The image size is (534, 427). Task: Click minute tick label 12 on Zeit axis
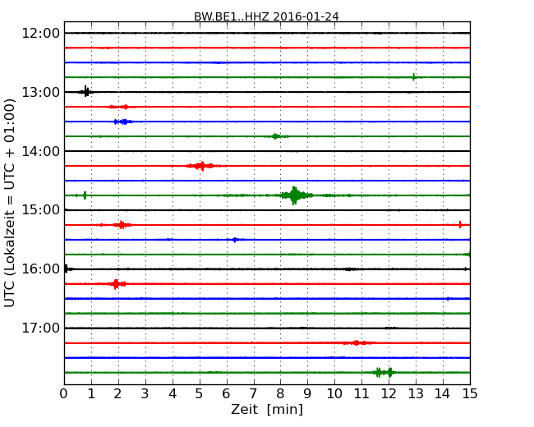[x=389, y=393]
